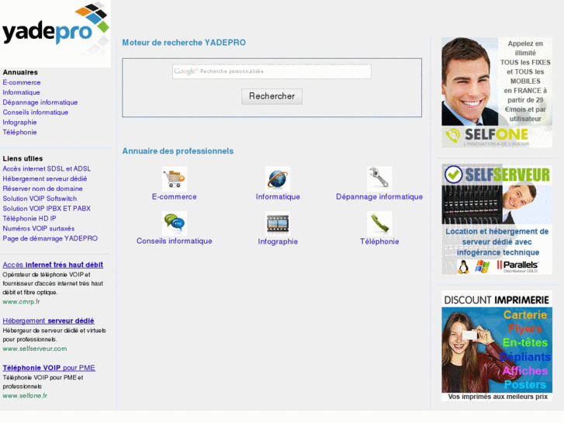Open E-commerce in the Annuaires sidebar

(x=22, y=82)
